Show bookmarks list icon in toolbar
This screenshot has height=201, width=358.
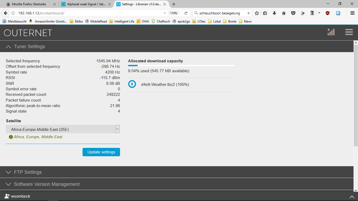click(265, 13)
